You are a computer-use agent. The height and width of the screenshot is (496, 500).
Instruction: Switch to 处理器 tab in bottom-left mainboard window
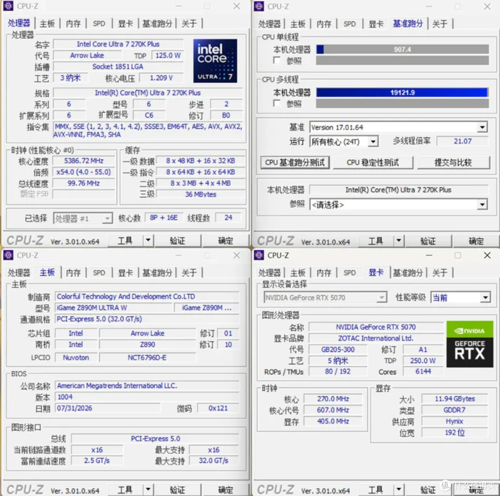click(19, 273)
